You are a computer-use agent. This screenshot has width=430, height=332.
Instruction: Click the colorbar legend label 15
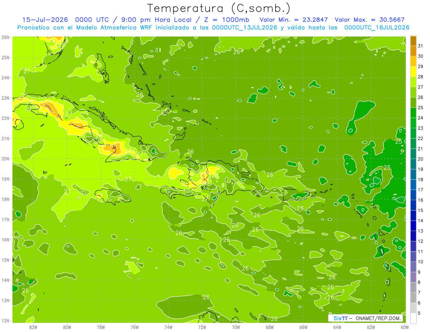[x=420, y=210]
